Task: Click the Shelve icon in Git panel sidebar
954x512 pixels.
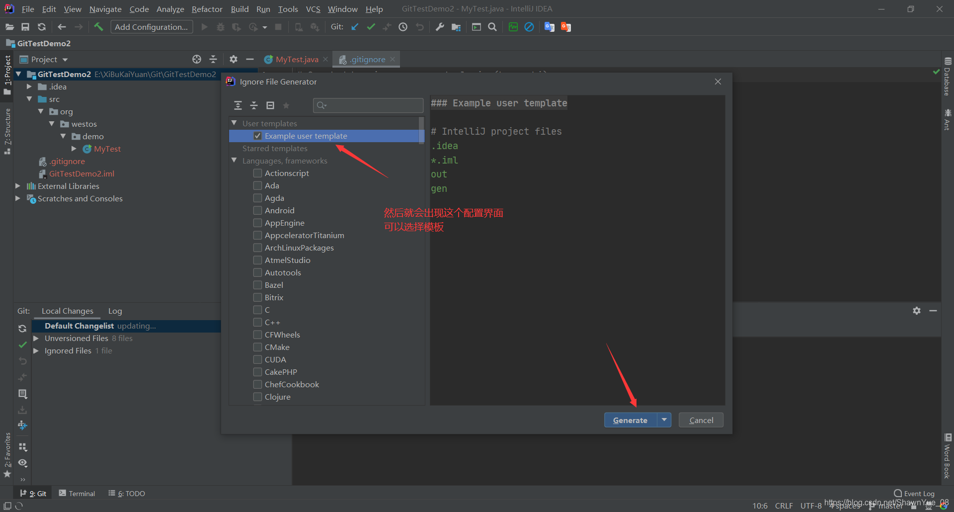Action: click(x=22, y=410)
